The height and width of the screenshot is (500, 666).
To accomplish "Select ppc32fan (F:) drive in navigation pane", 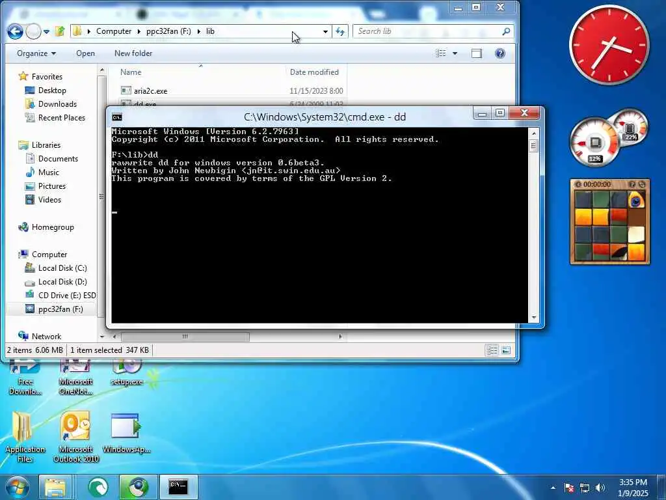I will click(x=60, y=309).
